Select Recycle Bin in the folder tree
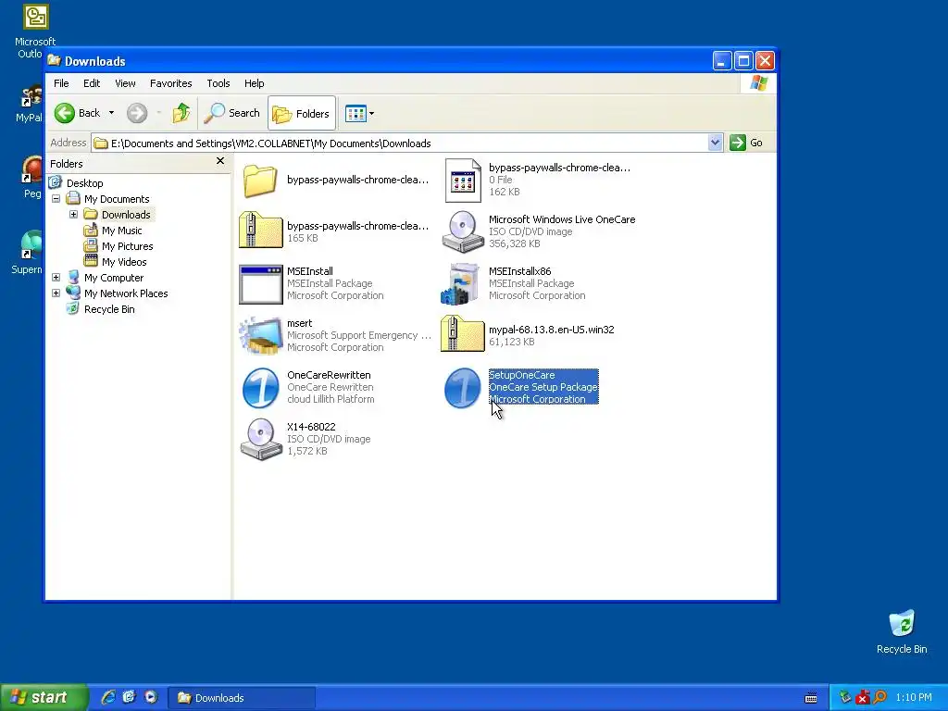Image resolution: width=948 pixels, height=711 pixels. click(109, 309)
